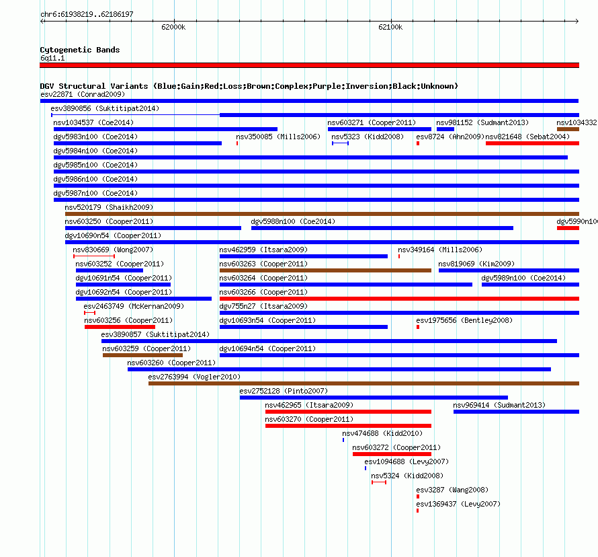The height and width of the screenshot is (557, 598).
Task: Select dgv5983n100 (Coe2014) label
Action: point(95,137)
